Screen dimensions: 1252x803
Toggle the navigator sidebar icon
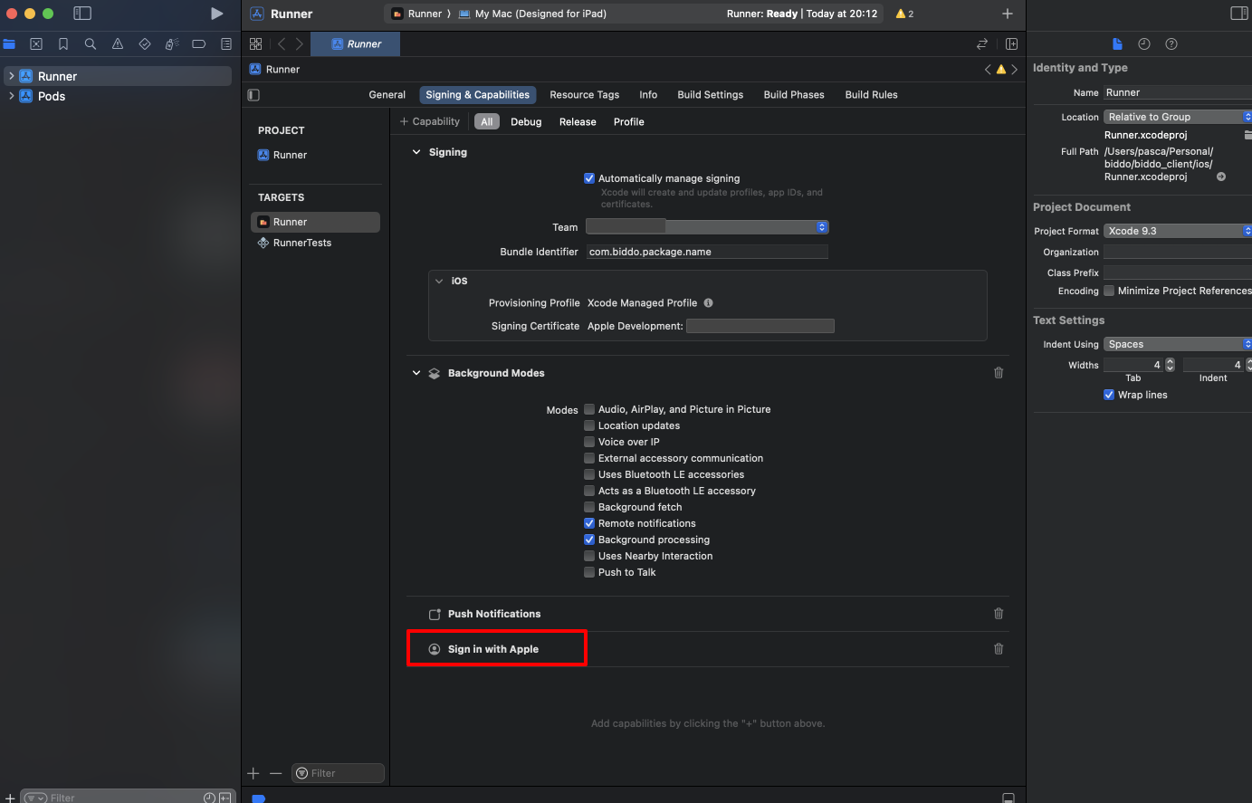[x=82, y=14]
